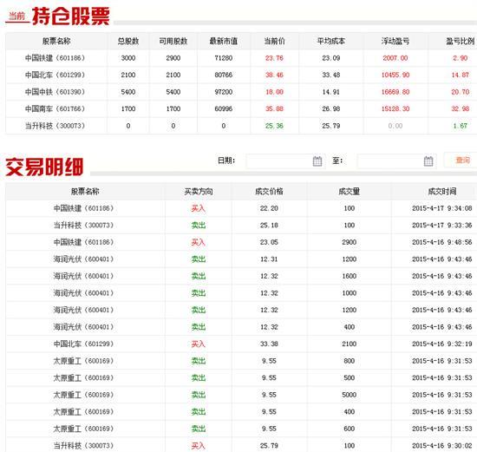Click floating profit 16669.80 cell
477x452 pixels.
click(x=395, y=92)
